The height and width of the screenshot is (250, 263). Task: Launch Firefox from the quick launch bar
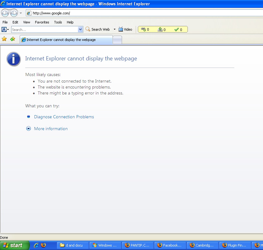(43, 245)
